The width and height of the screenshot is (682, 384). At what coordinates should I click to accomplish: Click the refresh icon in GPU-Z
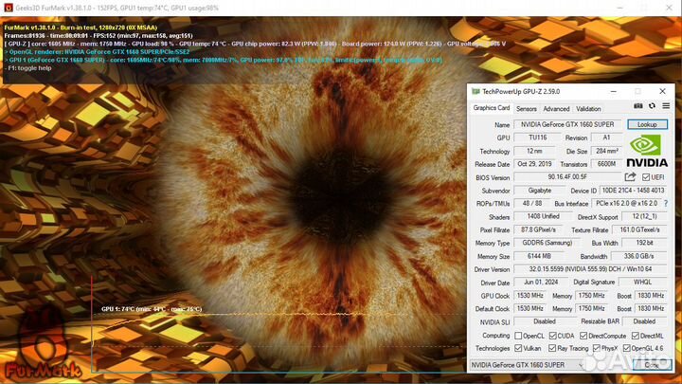point(653,108)
